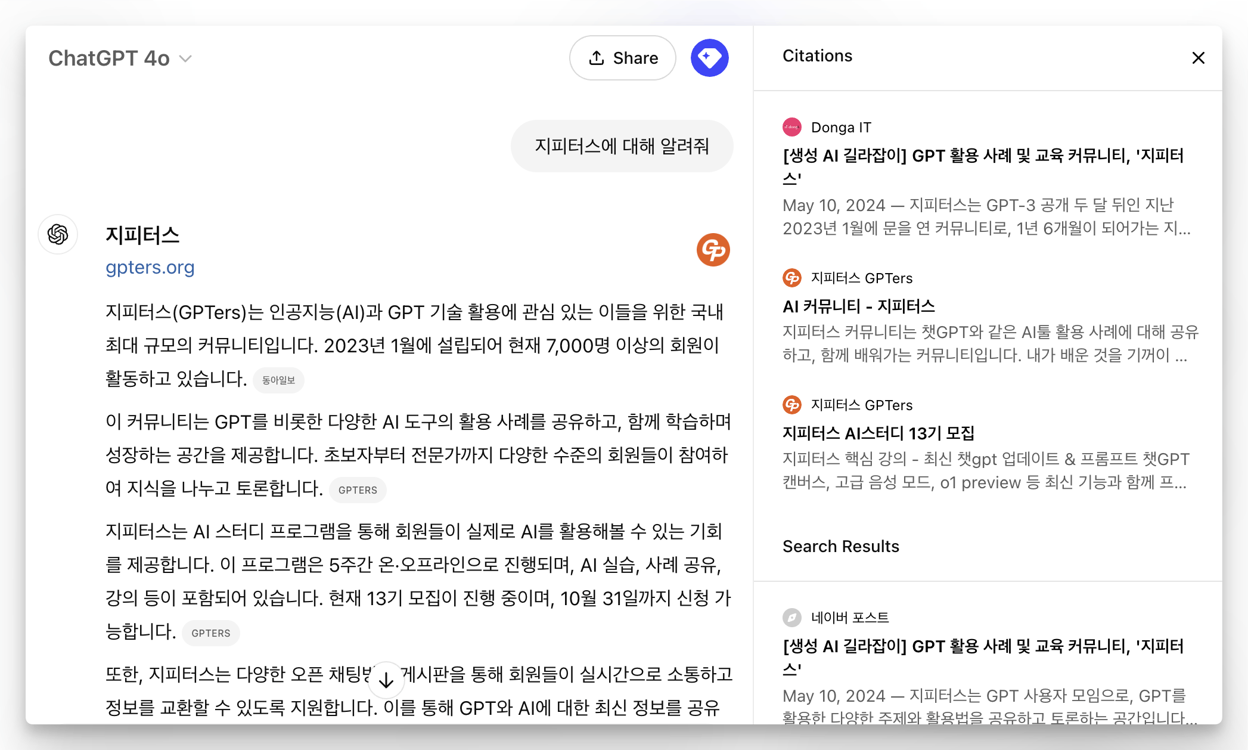Click the ChatGPT assistant avatar icon
Screen dimensions: 1248x750
coord(58,234)
